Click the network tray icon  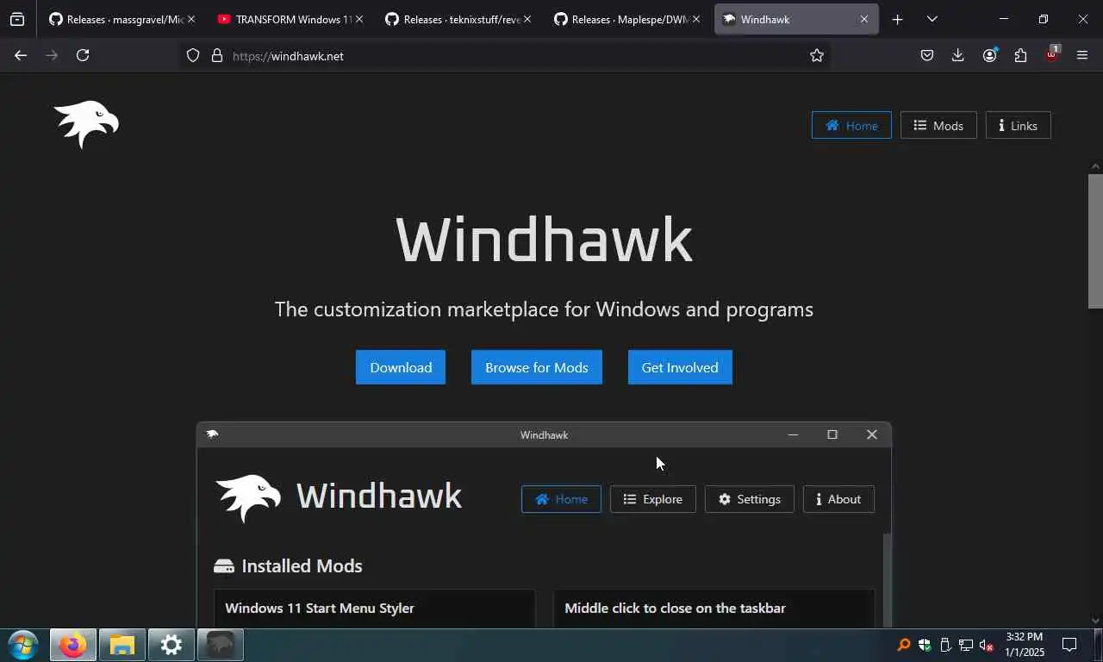[x=966, y=645]
